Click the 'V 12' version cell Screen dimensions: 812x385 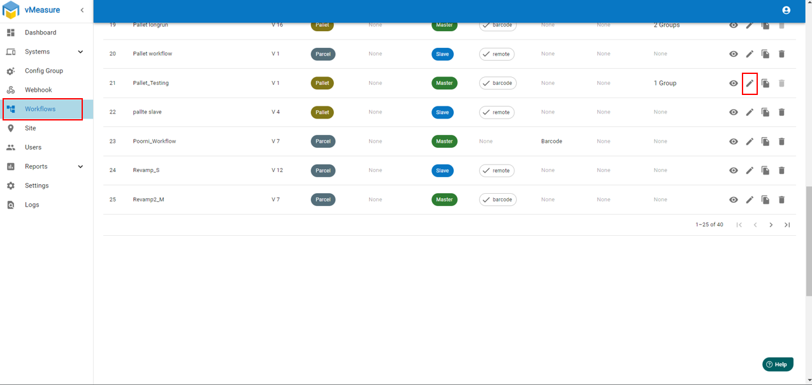tap(277, 170)
